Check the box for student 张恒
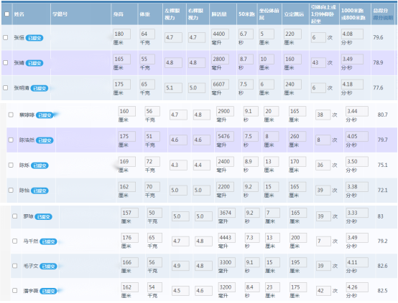The height and width of the screenshot is (303, 398). click(x=5, y=37)
